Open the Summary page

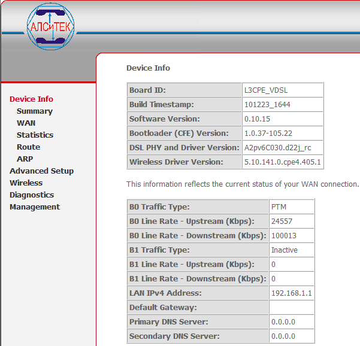[35, 111]
